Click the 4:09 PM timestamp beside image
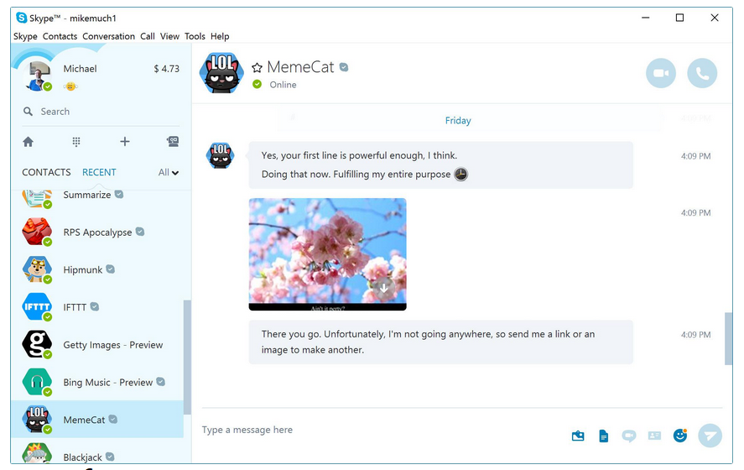744x470 pixels. click(695, 212)
